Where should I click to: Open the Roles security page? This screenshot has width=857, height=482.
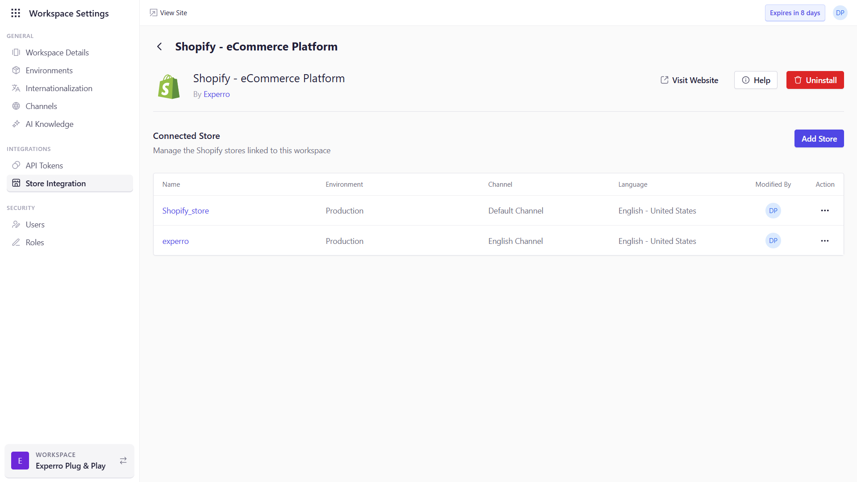click(x=35, y=243)
